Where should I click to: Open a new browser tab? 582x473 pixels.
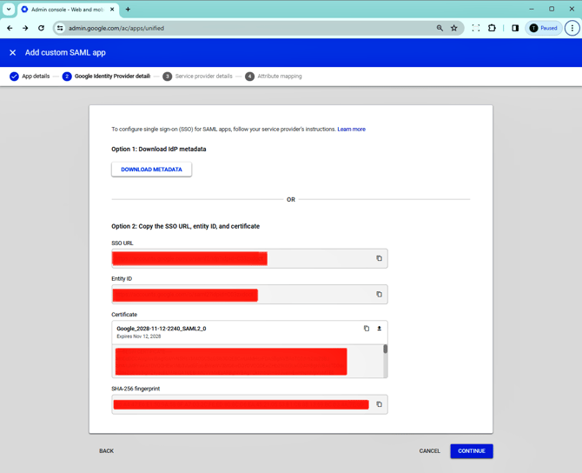(128, 10)
